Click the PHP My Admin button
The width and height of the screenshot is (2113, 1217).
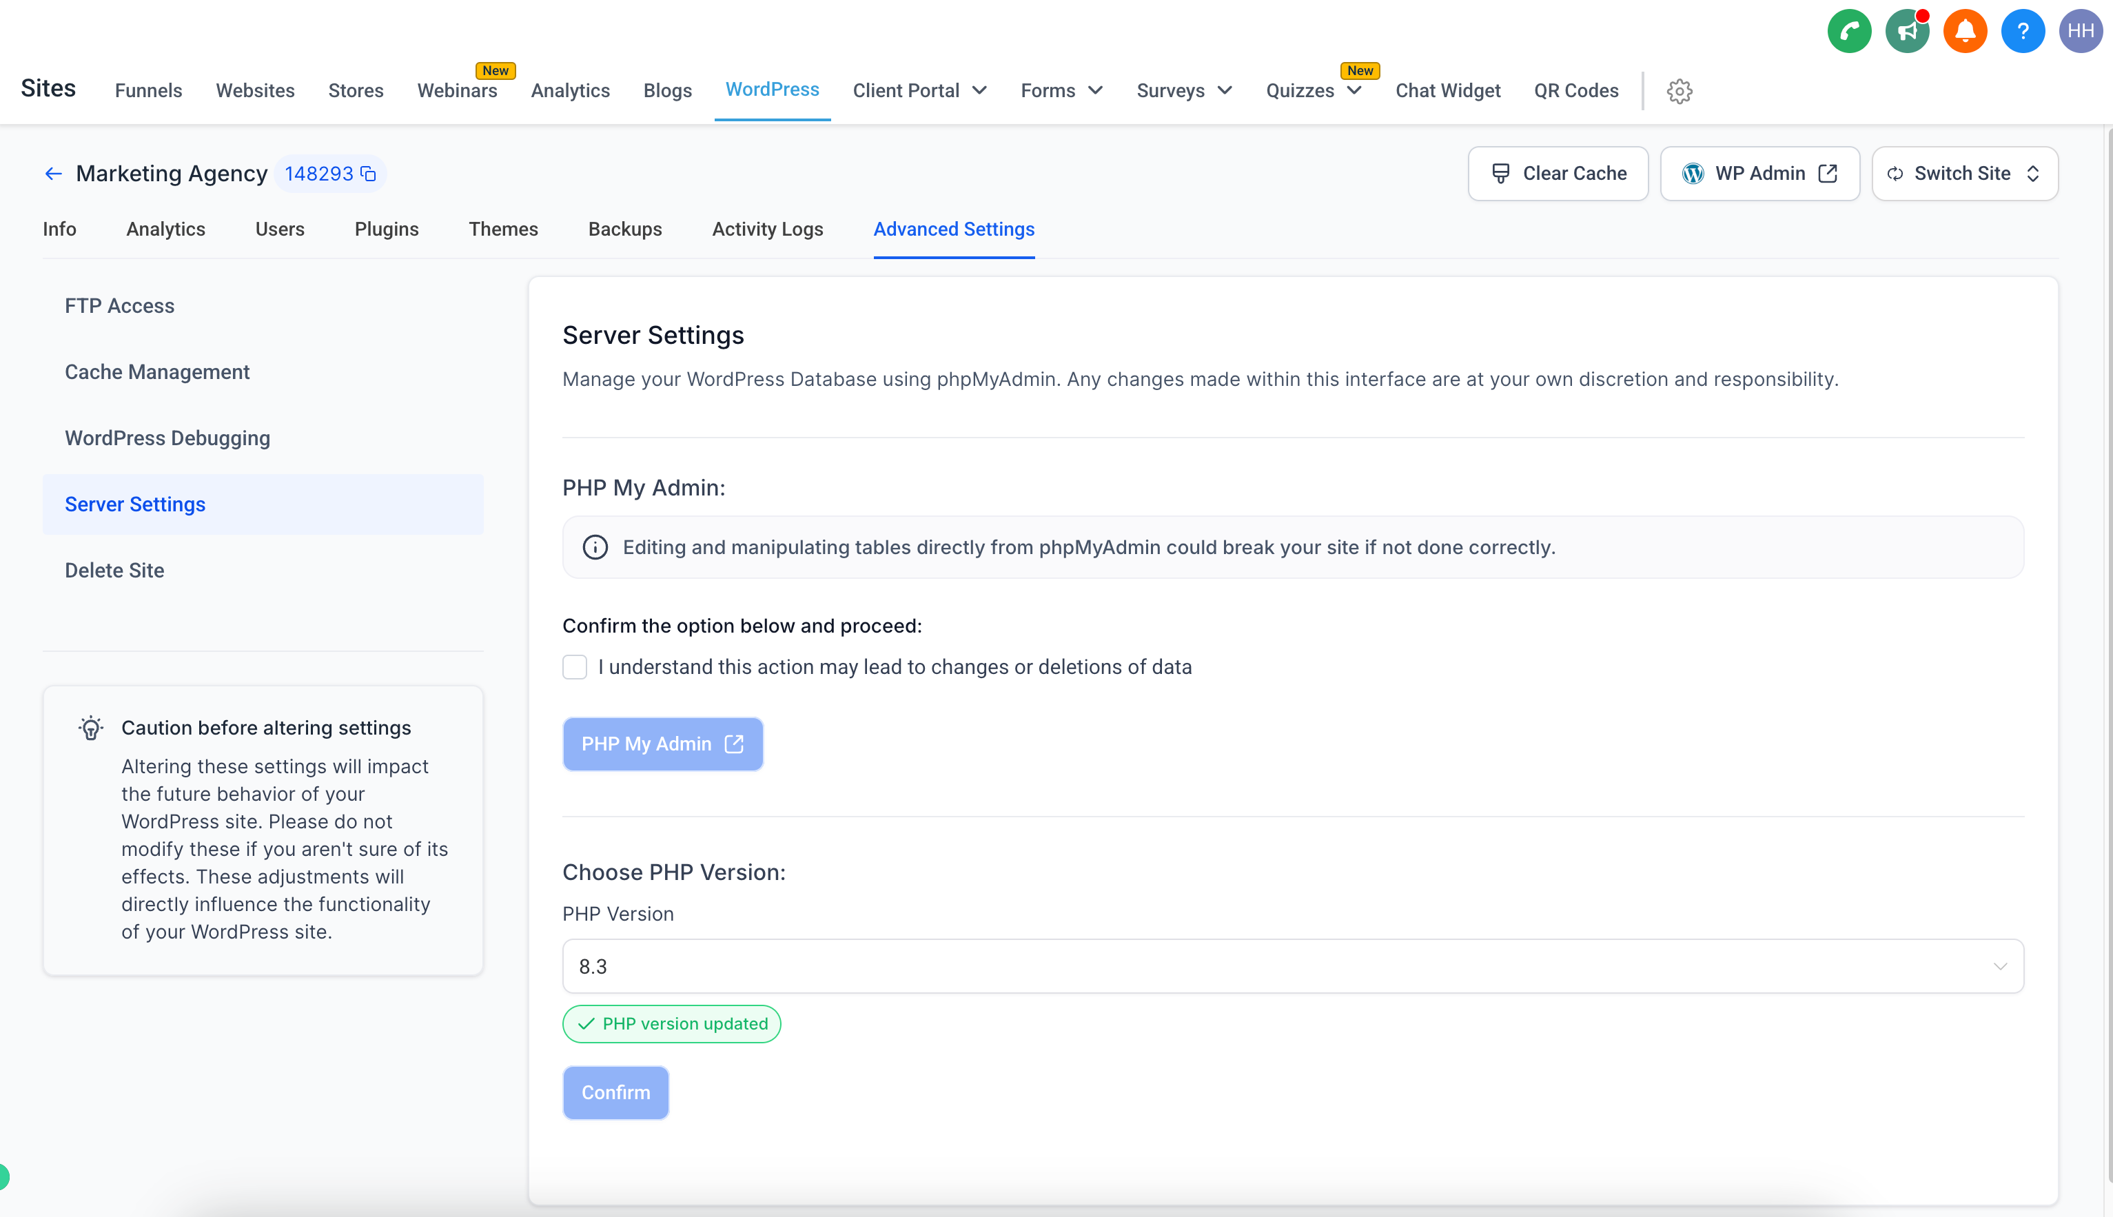click(662, 744)
